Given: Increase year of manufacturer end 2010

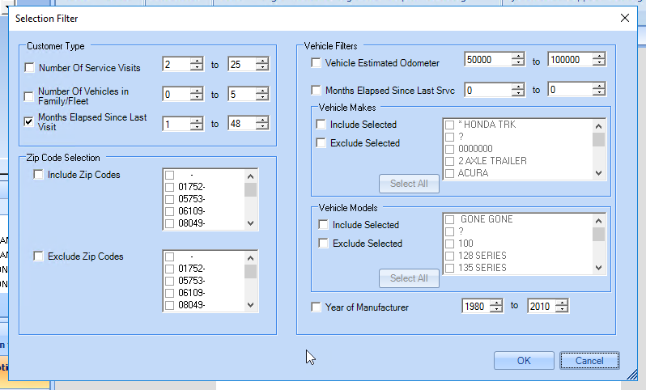Looking at the screenshot, I should coord(562,303).
